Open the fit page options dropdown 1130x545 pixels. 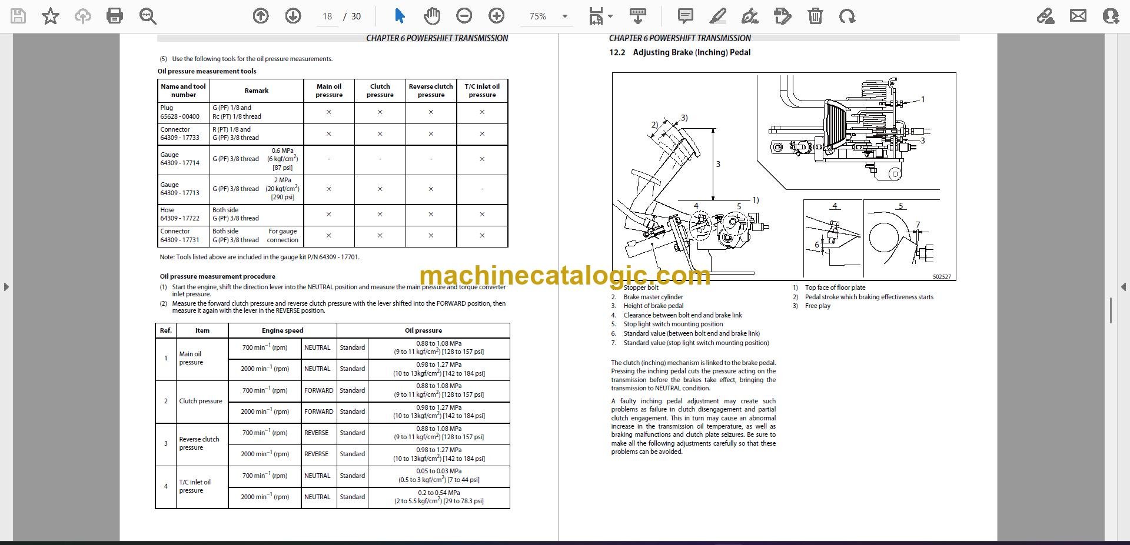(601, 16)
